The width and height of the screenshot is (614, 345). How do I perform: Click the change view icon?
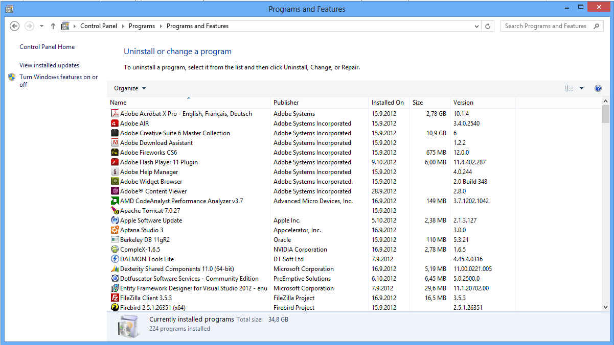click(x=570, y=88)
